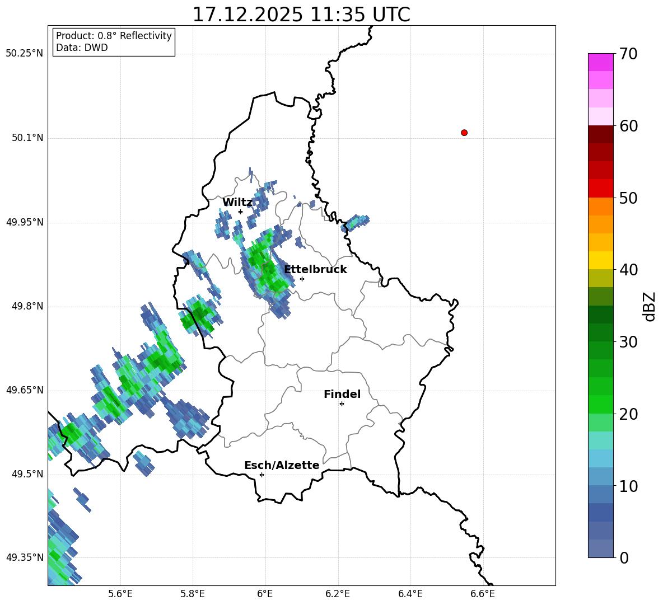This screenshot has width=663, height=605.
Task: Click the 10 label on colorbar
Action: click(628, 486)
